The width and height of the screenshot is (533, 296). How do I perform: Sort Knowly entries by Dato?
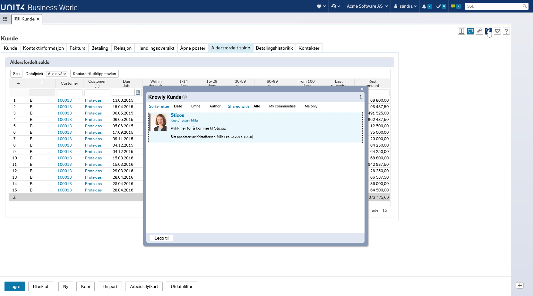178,106
